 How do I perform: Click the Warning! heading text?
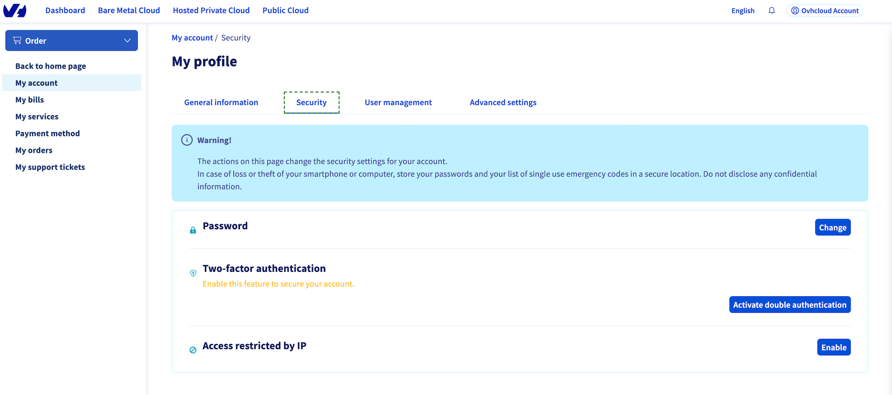[x=214, y=140]
